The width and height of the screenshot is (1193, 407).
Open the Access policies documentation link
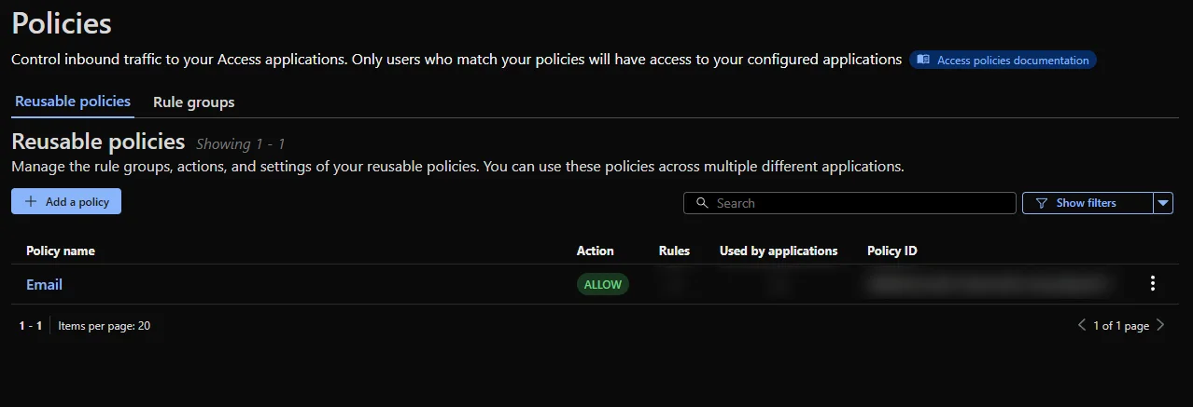click(1012, 61)
